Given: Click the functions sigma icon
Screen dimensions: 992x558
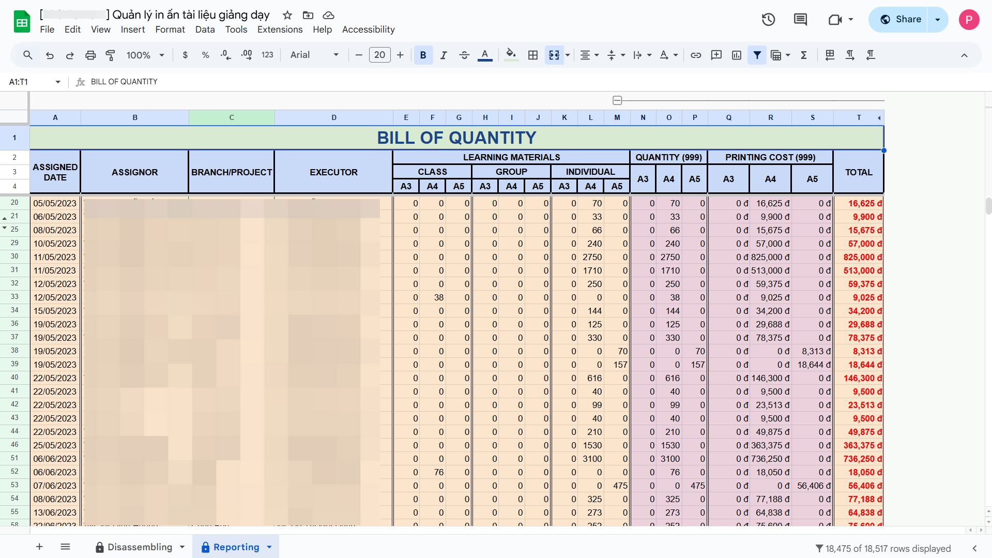Looking at the screenshot, I should click(804, 55).
